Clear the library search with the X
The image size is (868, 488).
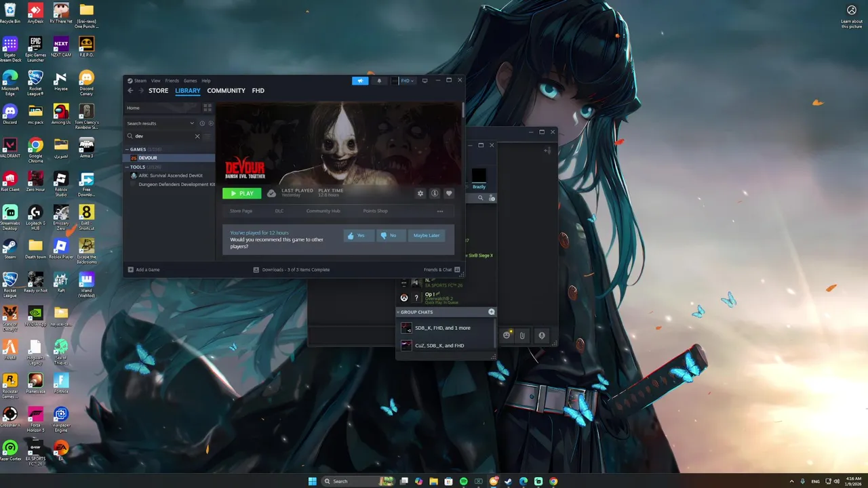pyautogui.click(x=197, y=136)
